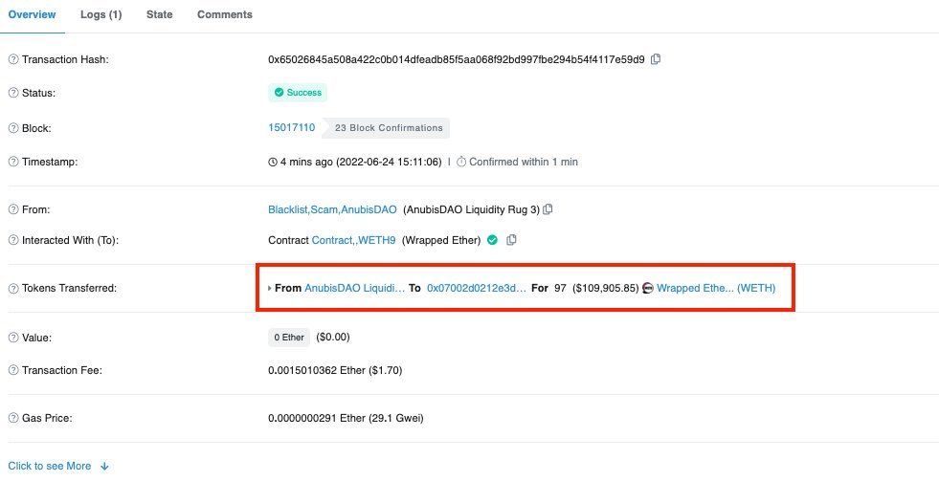Switch to the Comments tab
939x481 pixels.
coord(225,14)
